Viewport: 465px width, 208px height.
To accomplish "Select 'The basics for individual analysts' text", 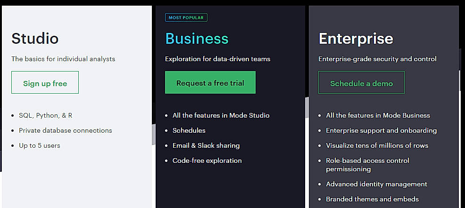I will click(x=63, y=59).
